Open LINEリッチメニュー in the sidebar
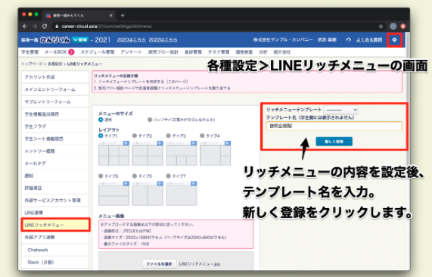 [x=55, y=225]
